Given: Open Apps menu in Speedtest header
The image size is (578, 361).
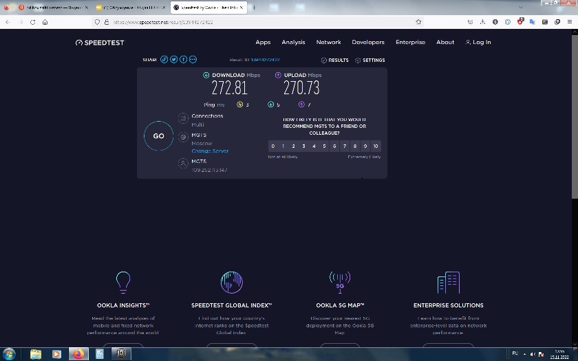Looking at the screenshot, I should coord(263,42).
